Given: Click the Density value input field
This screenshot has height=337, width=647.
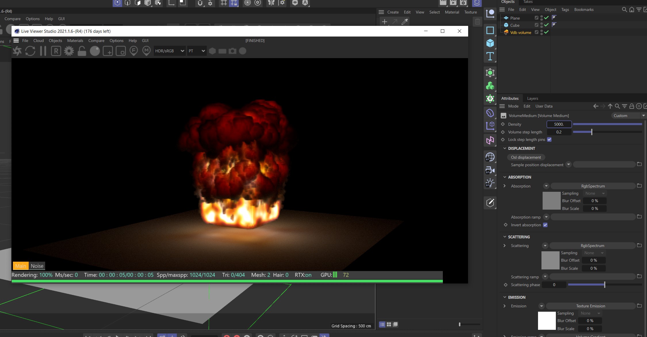Looking at the screenshot, I should pos(559,124).
